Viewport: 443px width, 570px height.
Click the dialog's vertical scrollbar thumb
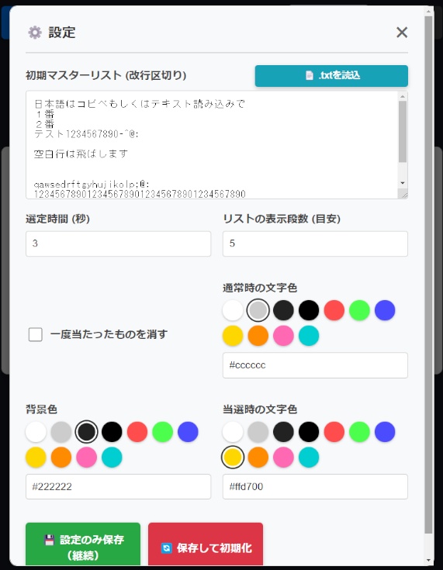pyautogui.click(x=428, y=275)
